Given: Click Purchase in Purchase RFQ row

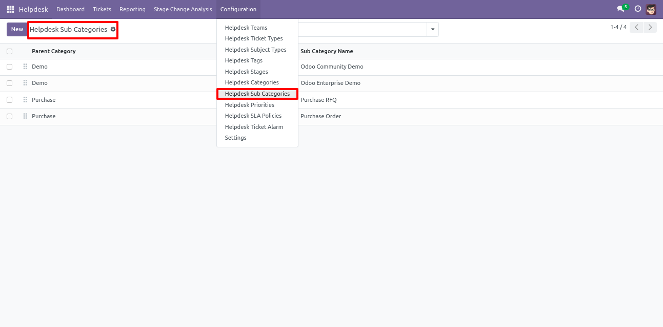Looking at the screenshot, I should 44,100.
